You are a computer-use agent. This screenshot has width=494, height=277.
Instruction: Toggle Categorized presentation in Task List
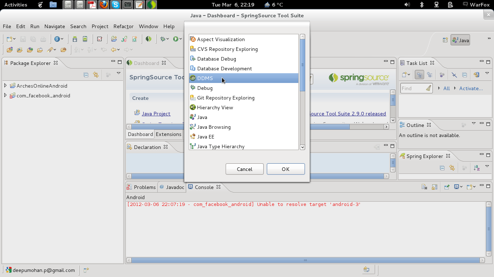tap(420, 75)
